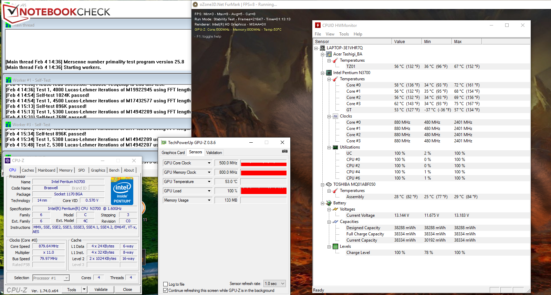Open the CPU-Z Tools dropdown arrow
This screenshot has width=551, height=295.
84,289
